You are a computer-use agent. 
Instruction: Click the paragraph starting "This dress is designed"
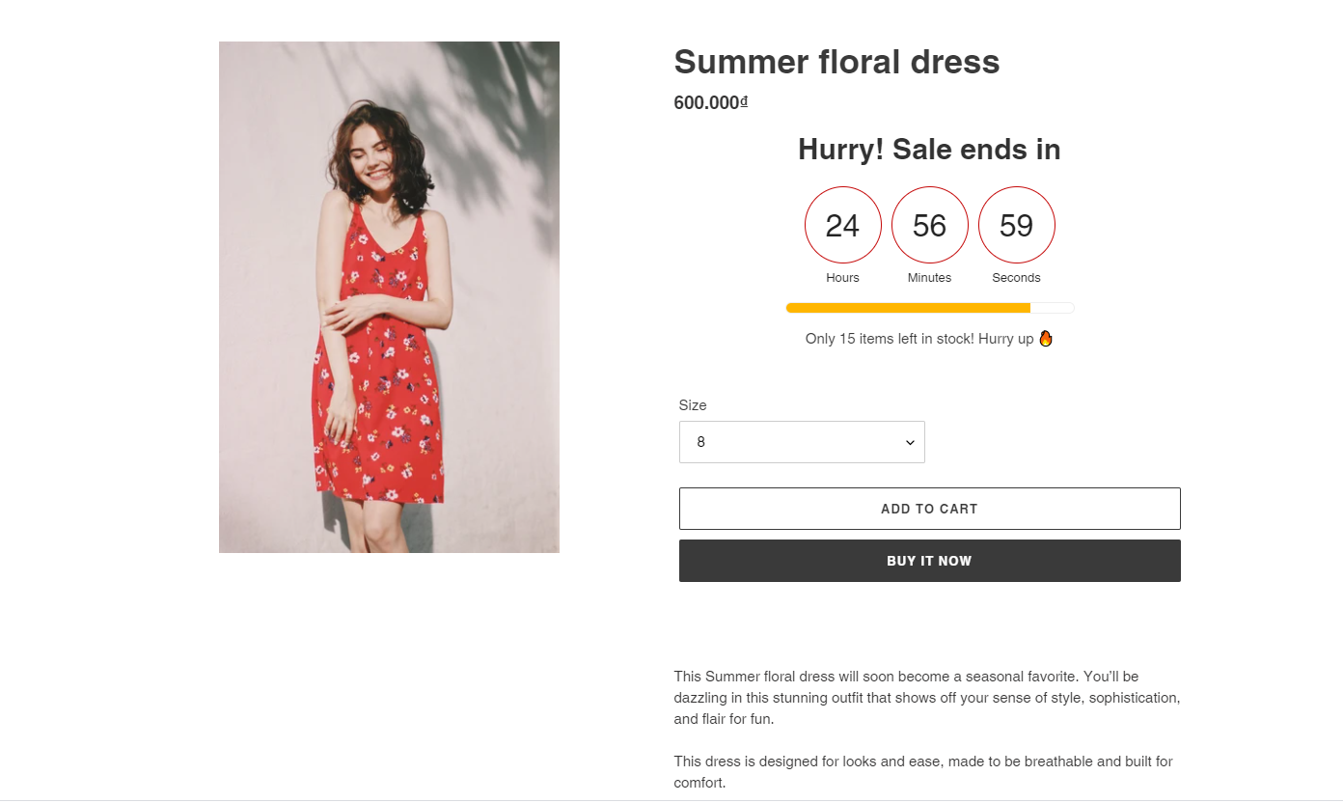[x=922, y=772]
